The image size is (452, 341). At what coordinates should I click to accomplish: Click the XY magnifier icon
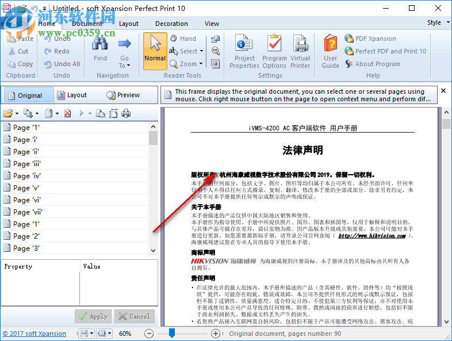click(215, 51)
